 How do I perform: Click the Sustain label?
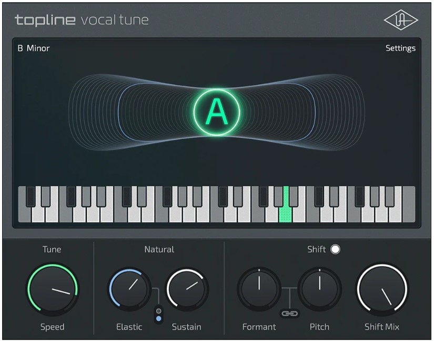point(187,327)
